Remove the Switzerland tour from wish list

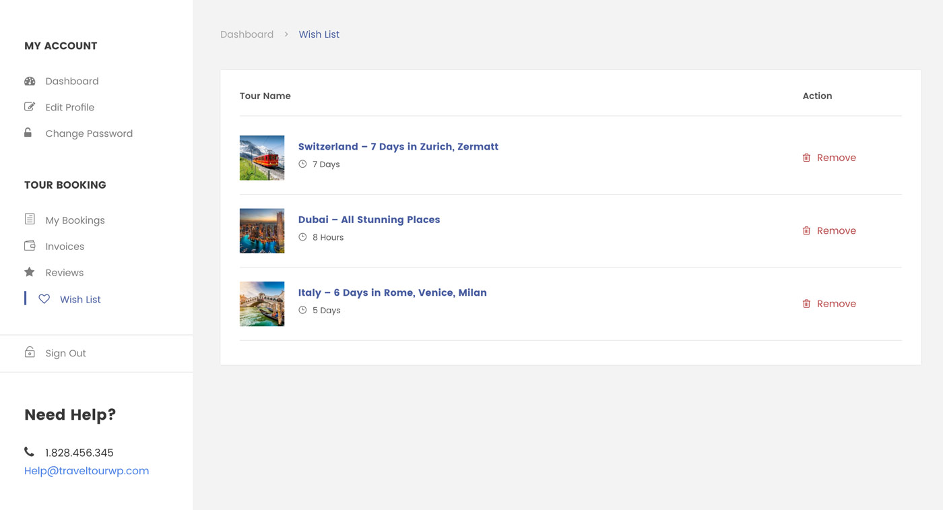click(835, 158)
